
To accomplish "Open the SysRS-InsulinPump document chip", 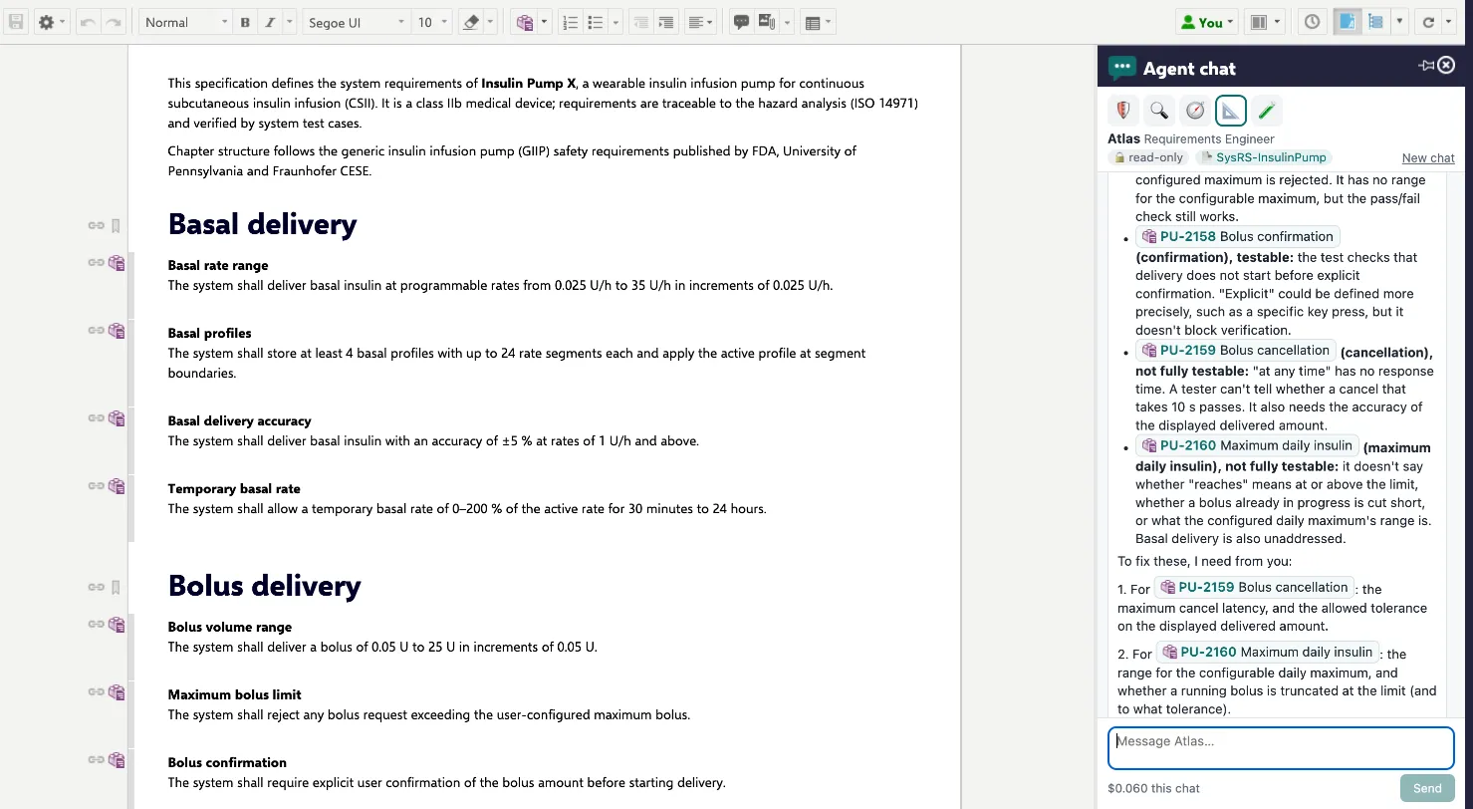I will pyautogui.click(x=1264, y=157).
